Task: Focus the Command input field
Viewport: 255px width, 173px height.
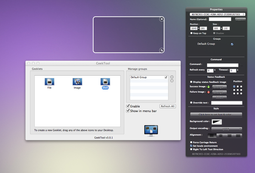Action: (223, 65)
